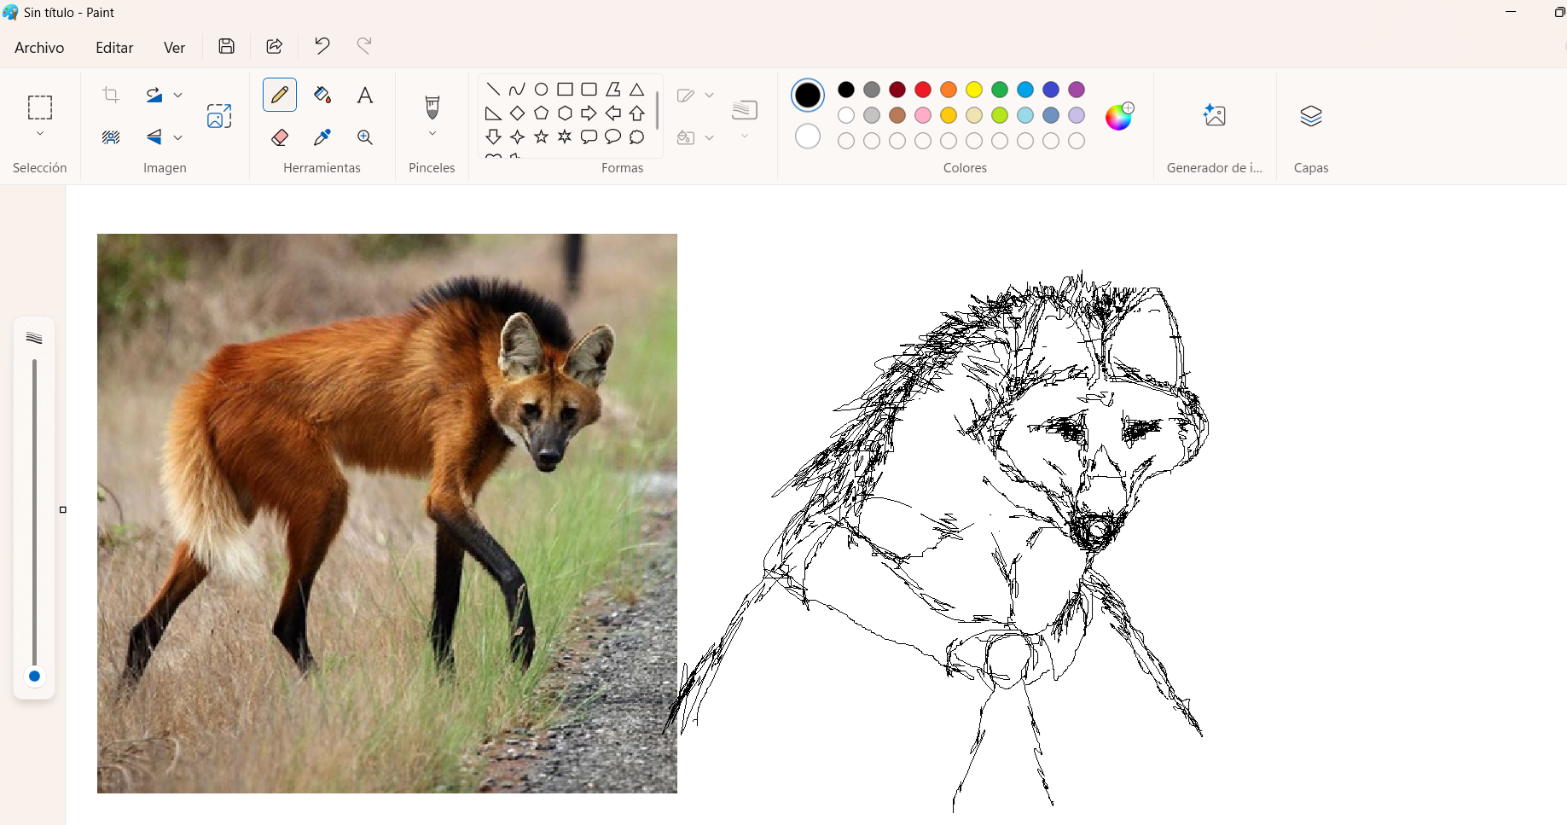Click the Save icon

(227, 46)
